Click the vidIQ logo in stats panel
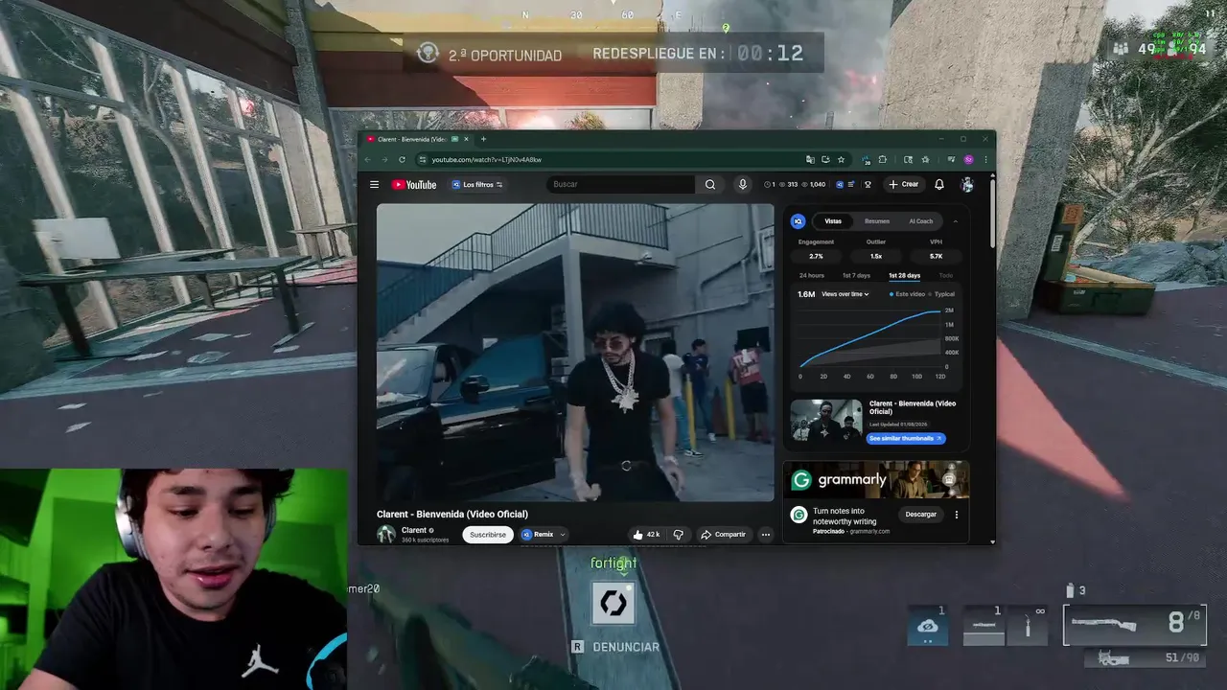This screenshot has height=690, width=1227. point(798,221)
